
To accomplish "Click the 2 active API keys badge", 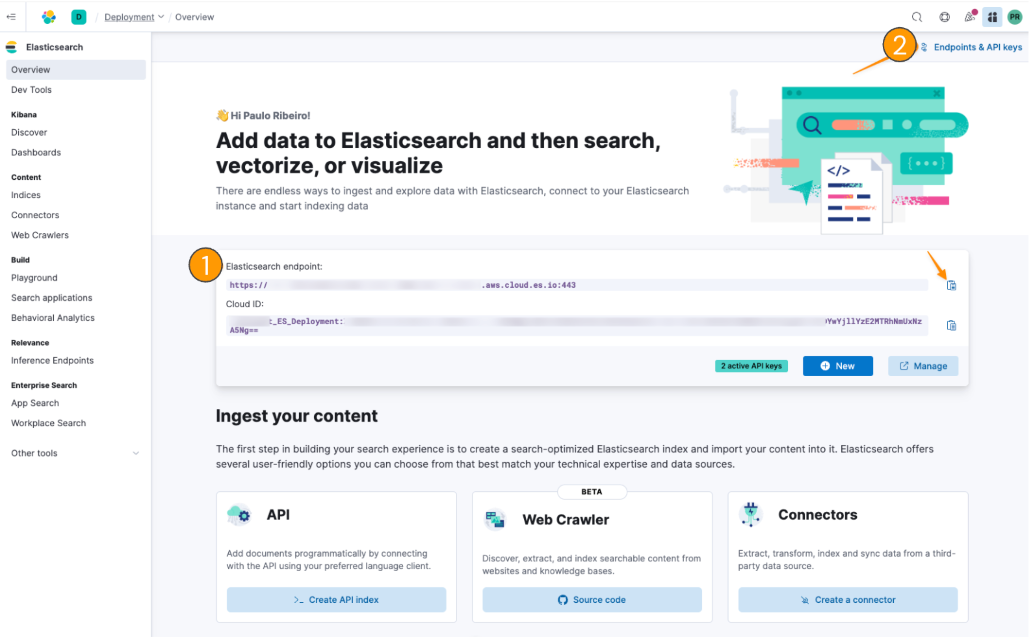I will click(751, 366).
